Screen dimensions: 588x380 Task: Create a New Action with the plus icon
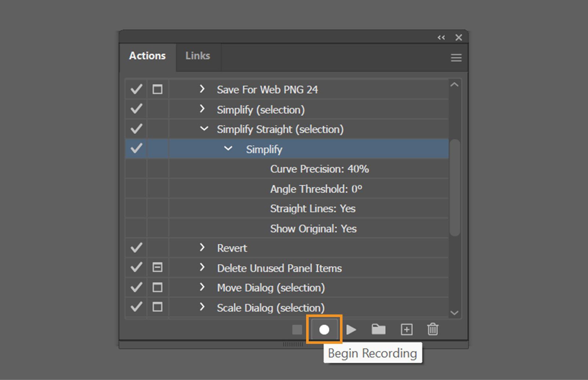coord(406,330)
